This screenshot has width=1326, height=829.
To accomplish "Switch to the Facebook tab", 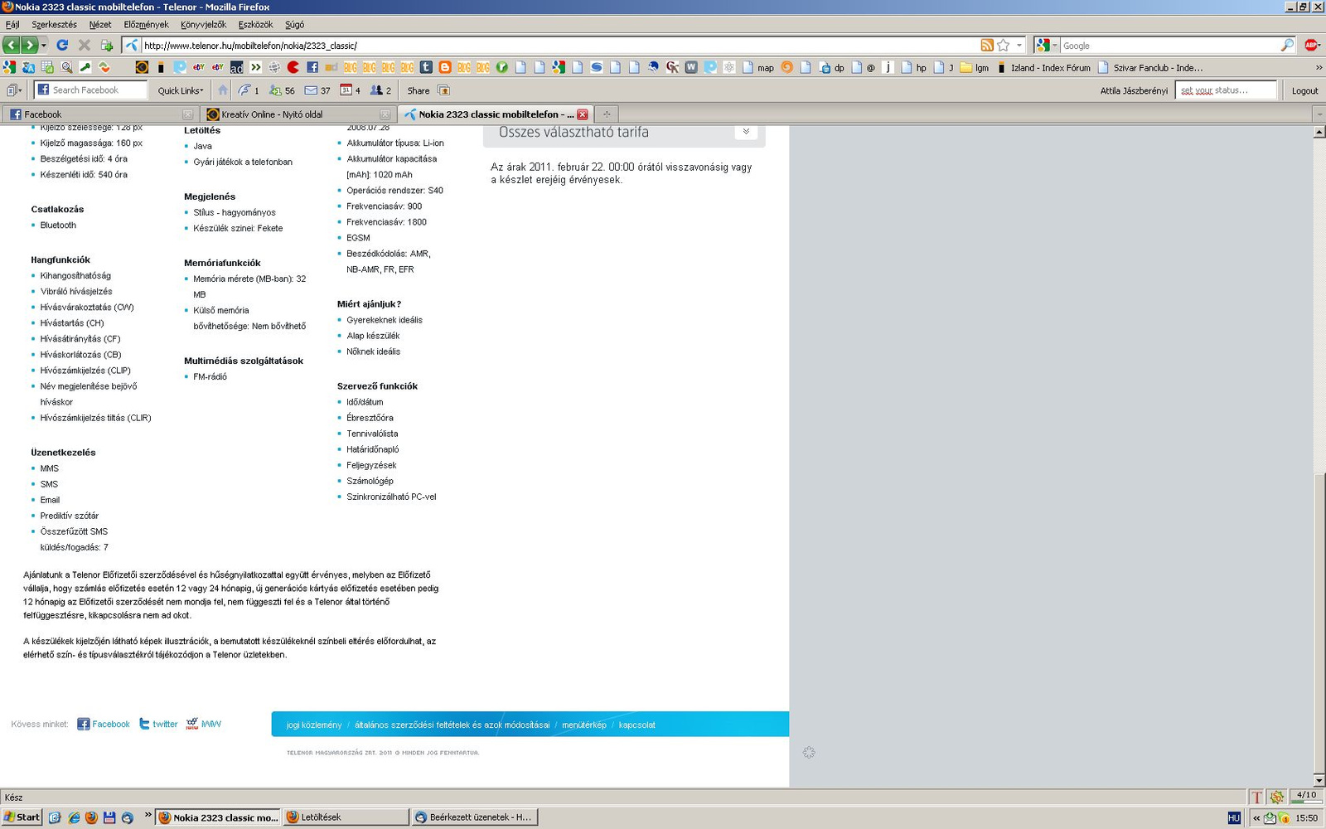I will 99,114.
